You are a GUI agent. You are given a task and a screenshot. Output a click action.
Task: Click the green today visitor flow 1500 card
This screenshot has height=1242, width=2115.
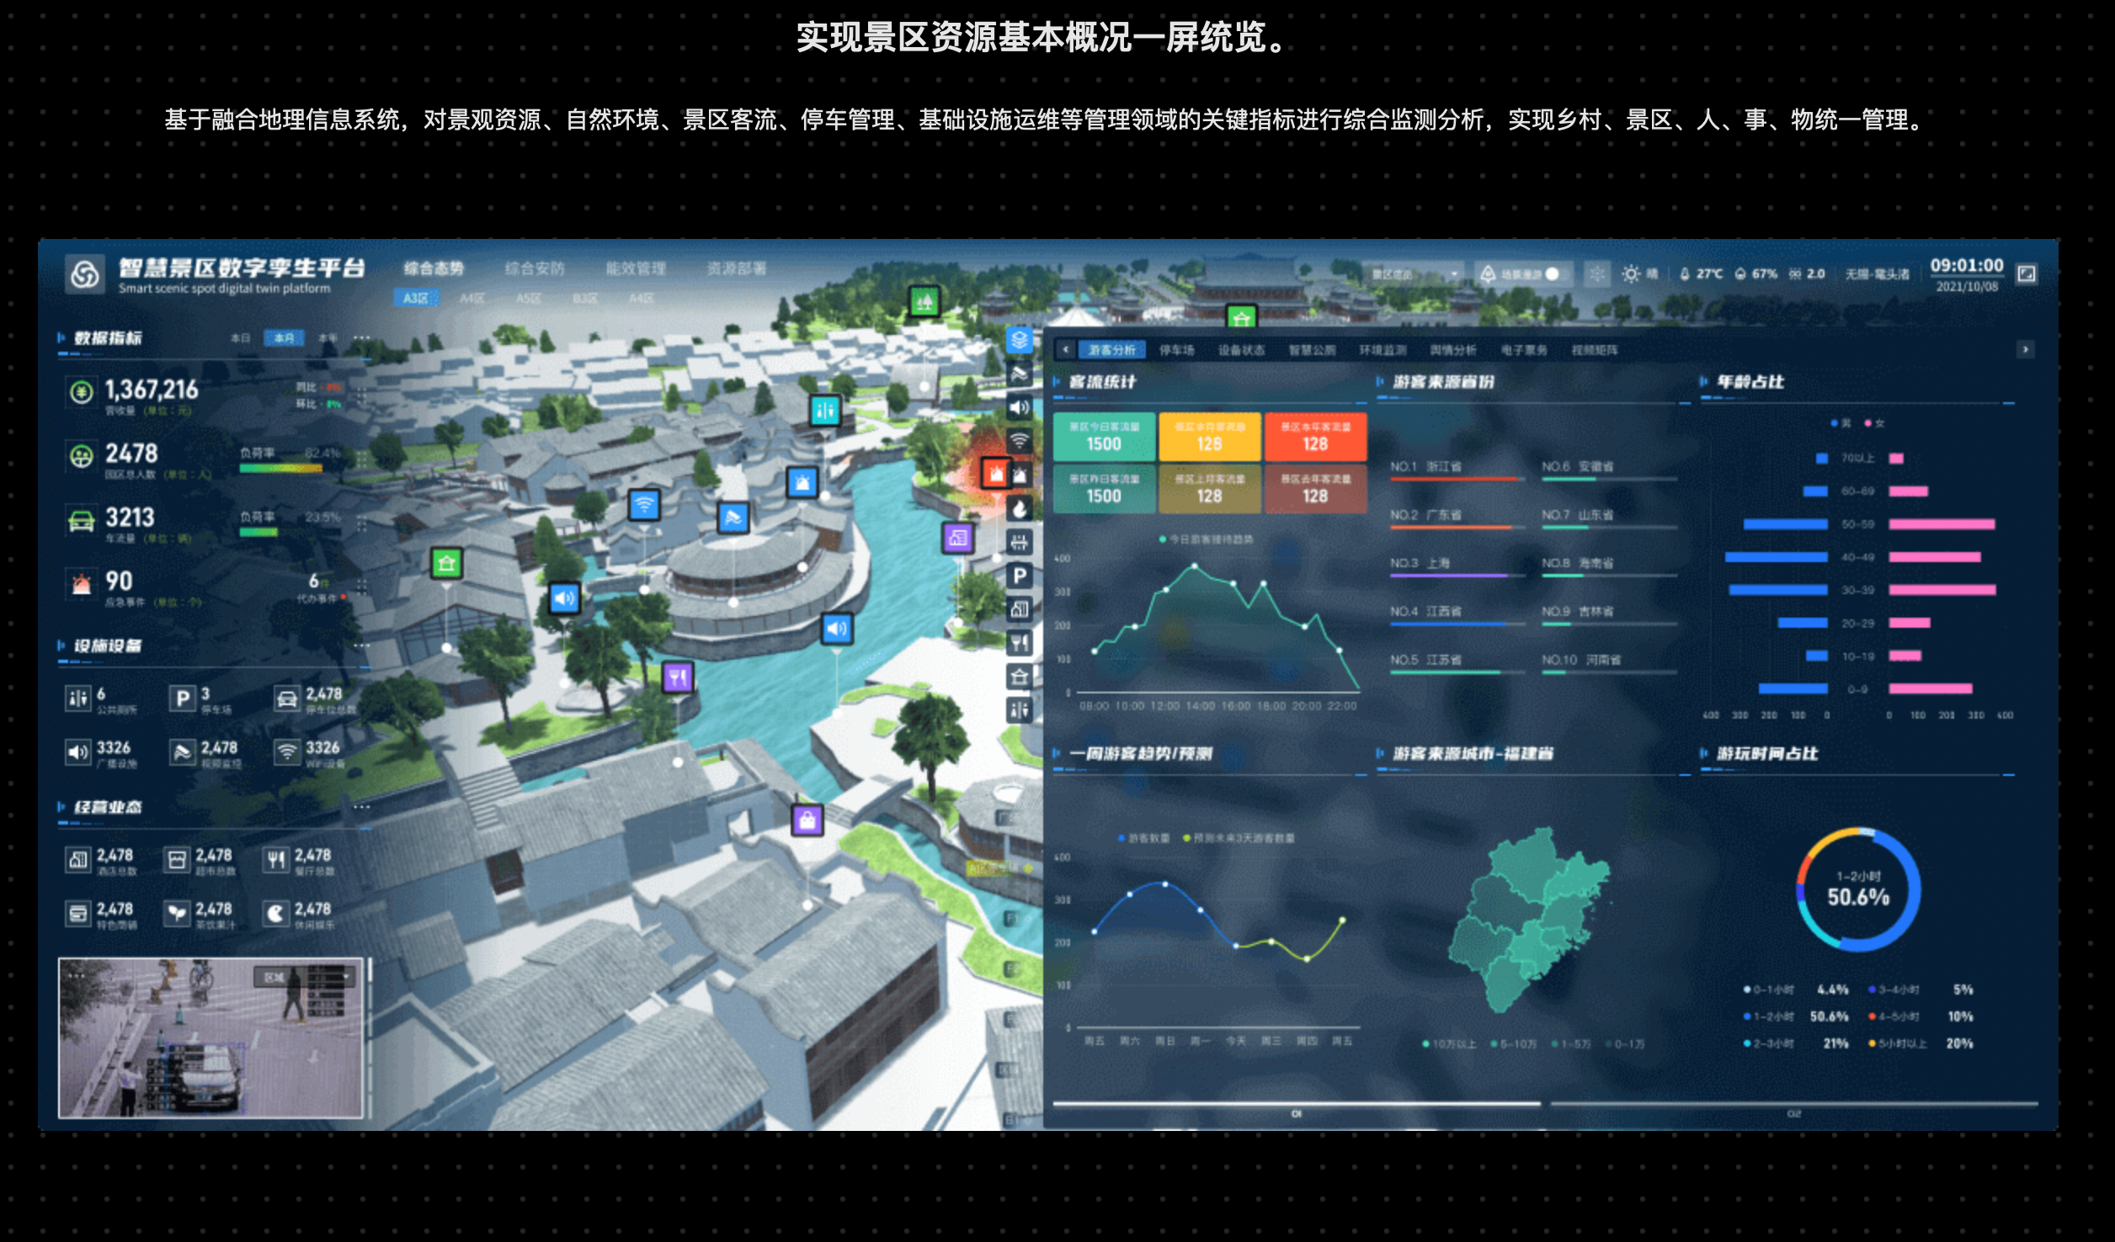tap(1104, 437)
